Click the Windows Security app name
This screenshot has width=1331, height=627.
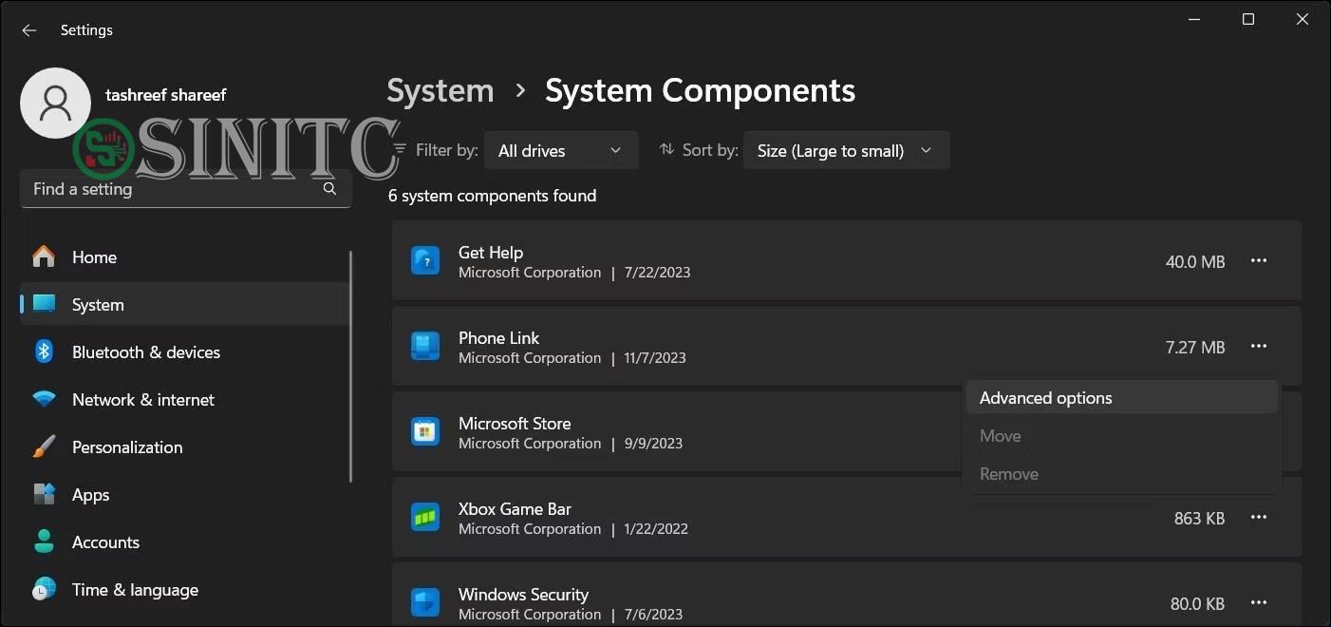pyautogui.click(x=523, y=595)
